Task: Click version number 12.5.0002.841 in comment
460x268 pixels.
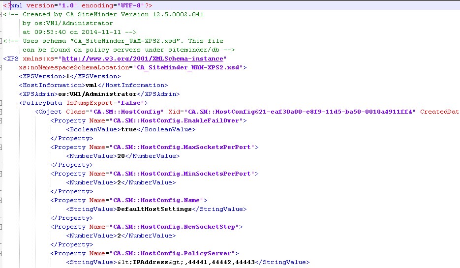Action: [x=178, y=14]
